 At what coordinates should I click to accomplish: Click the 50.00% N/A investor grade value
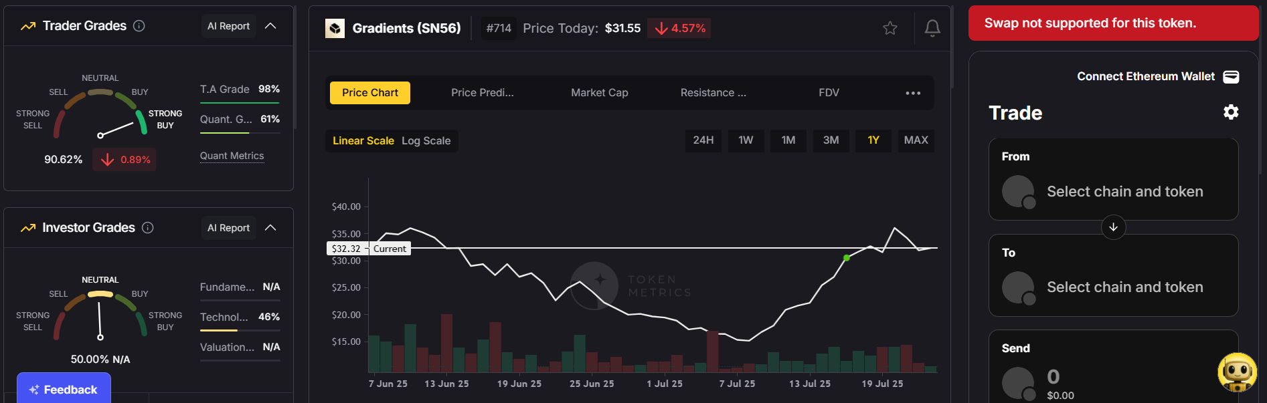pos(100,360)
